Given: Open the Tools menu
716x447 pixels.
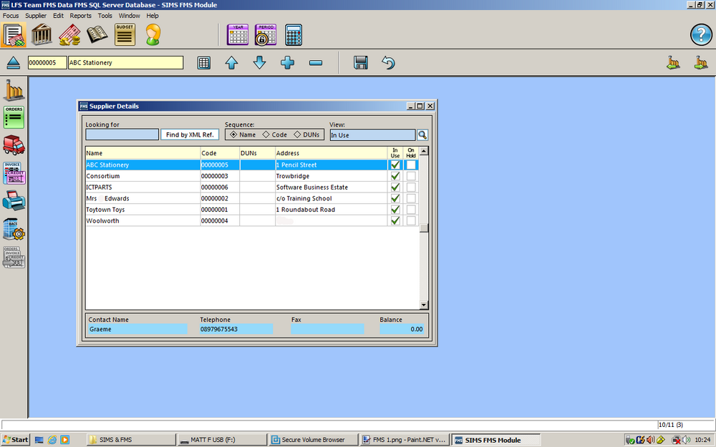Looking at the screenshot, I should [x=105, y=16].
